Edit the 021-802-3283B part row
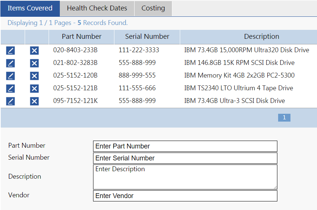The image size is (317, 210). click(x=10, y=63)
